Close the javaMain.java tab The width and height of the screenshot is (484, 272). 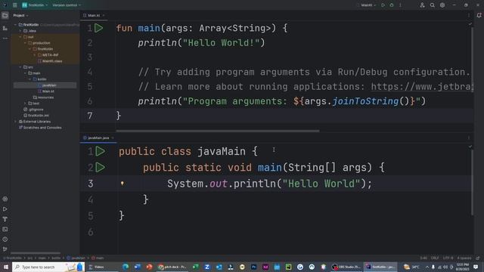pos(113,138)
